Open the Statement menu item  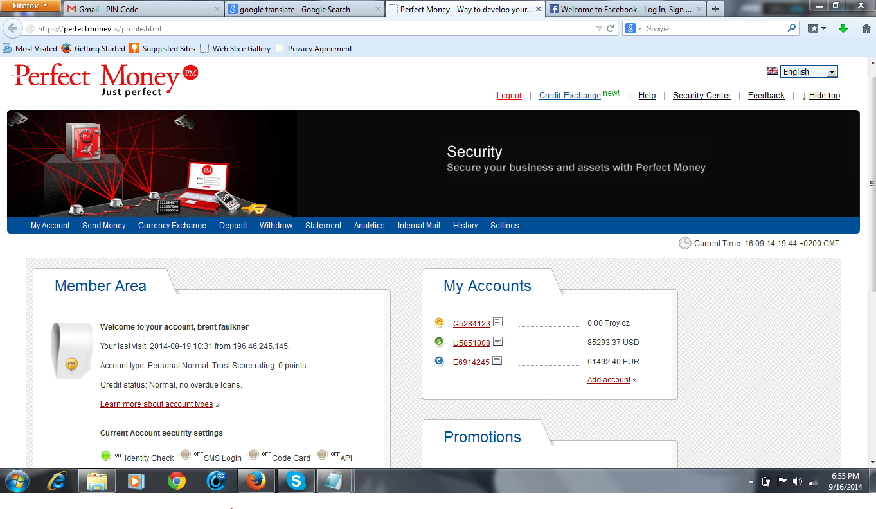323,226
